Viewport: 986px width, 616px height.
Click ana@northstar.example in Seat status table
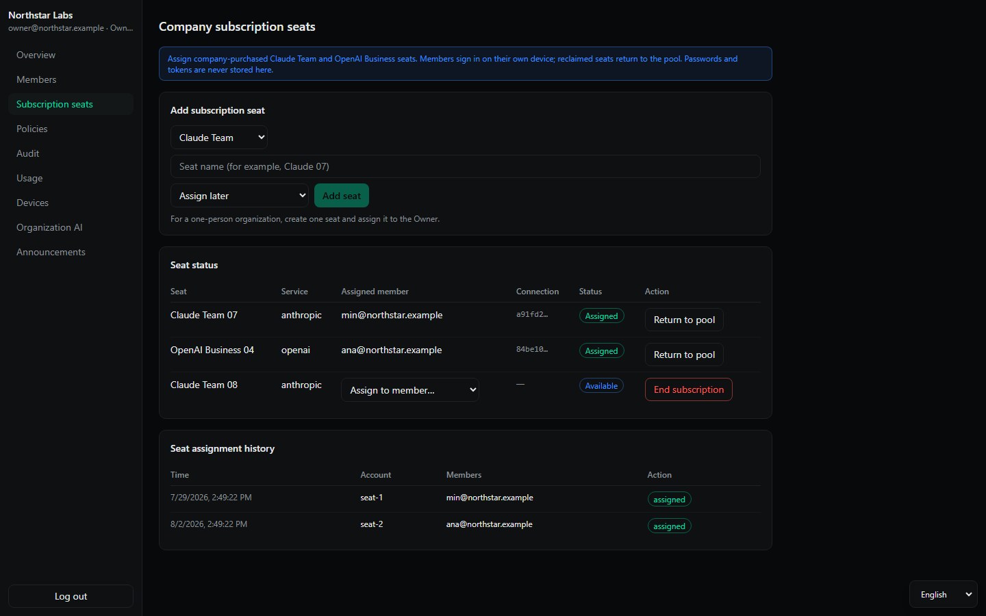tap(392, 350)
